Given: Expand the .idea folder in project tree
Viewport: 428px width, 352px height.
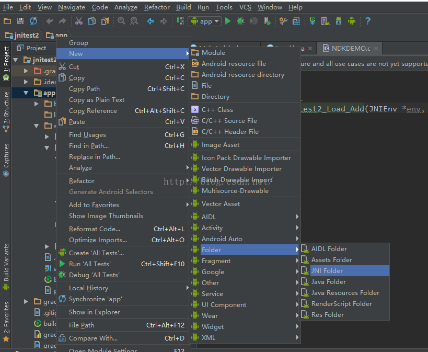Looking at the screenshot, I should [26, 82].
